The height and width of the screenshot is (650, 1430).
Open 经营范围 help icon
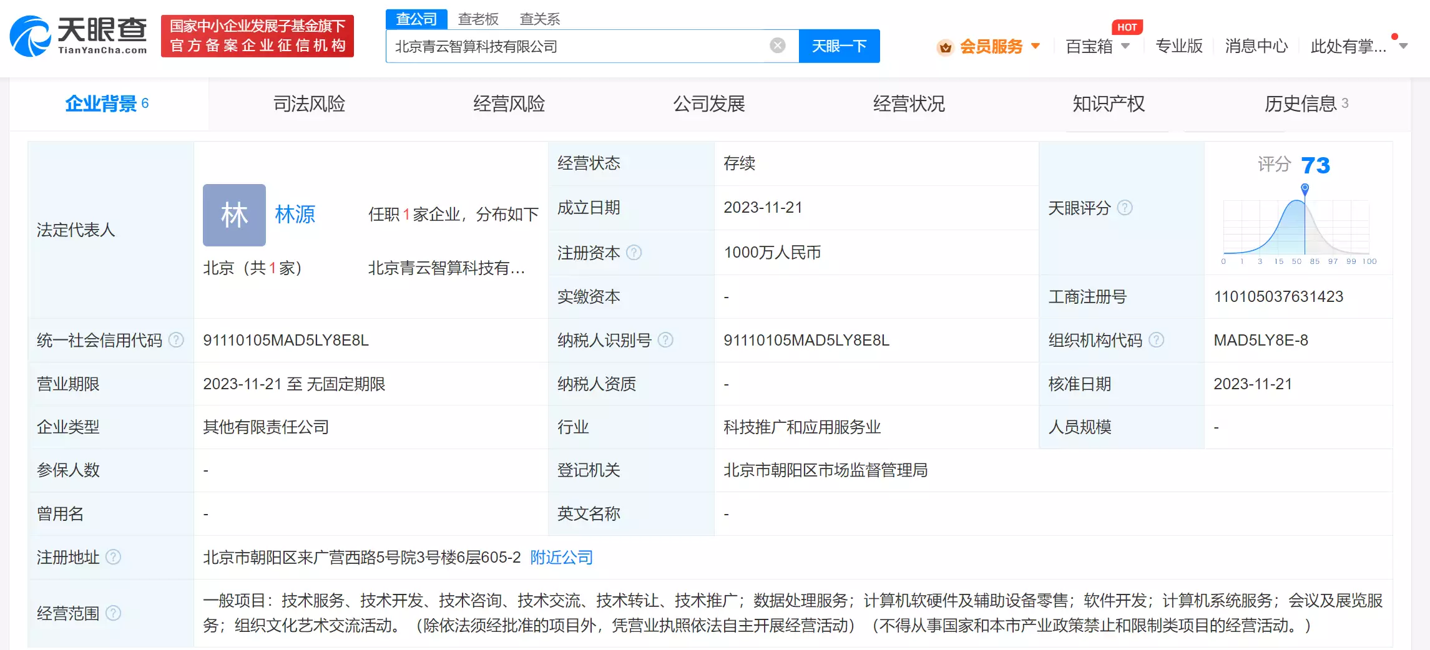click(x=113, y=613)
